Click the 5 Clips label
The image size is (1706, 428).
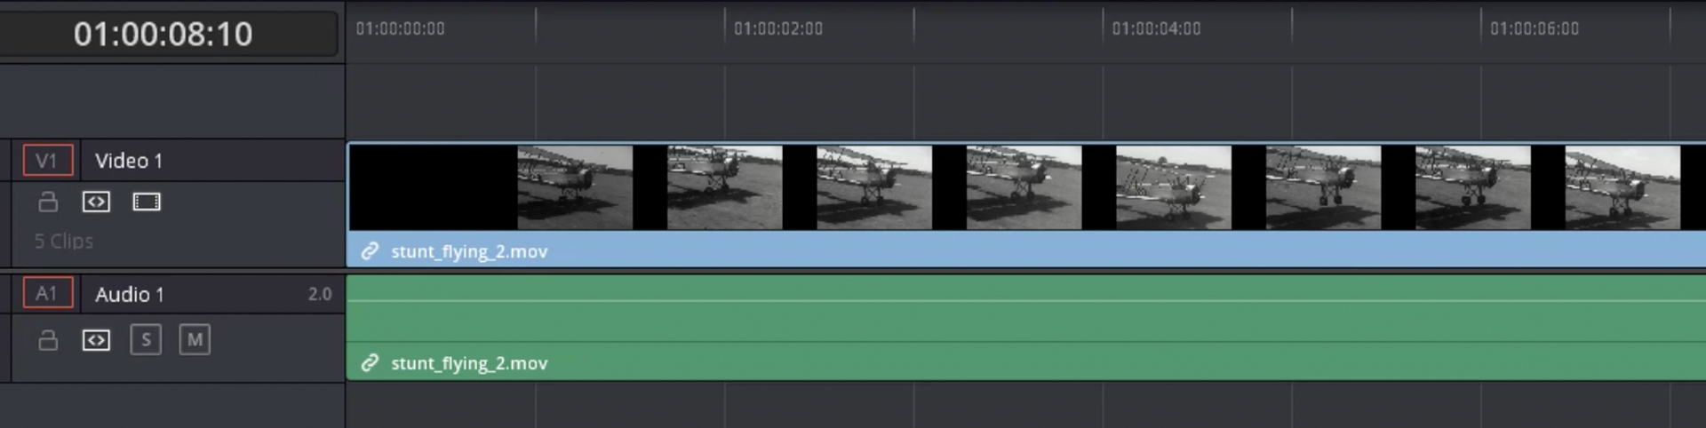click(x=64, y=241)
